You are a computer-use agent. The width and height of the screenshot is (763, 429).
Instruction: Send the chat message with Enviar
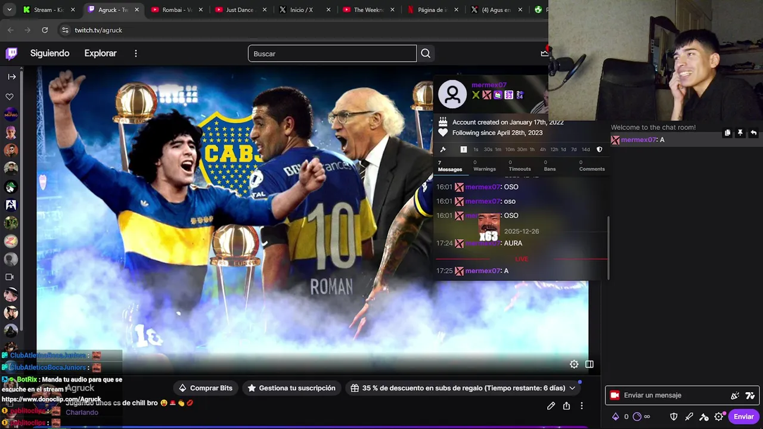(x=743, y=416)
